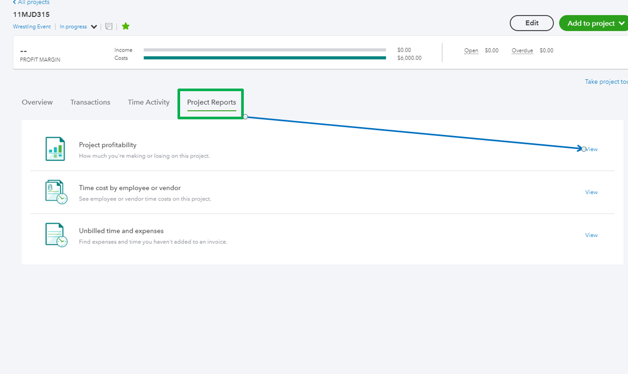Open the project notes icon

pos(109,27)
